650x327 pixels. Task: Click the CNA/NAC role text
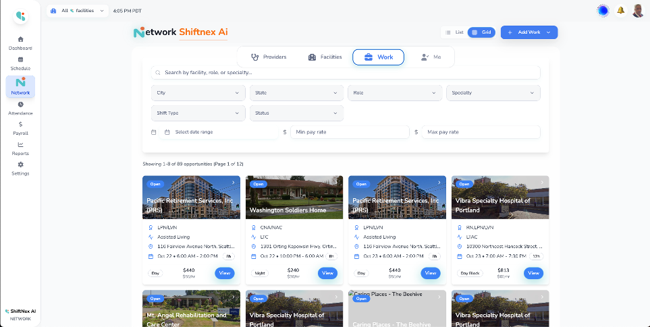coord(270,228)
